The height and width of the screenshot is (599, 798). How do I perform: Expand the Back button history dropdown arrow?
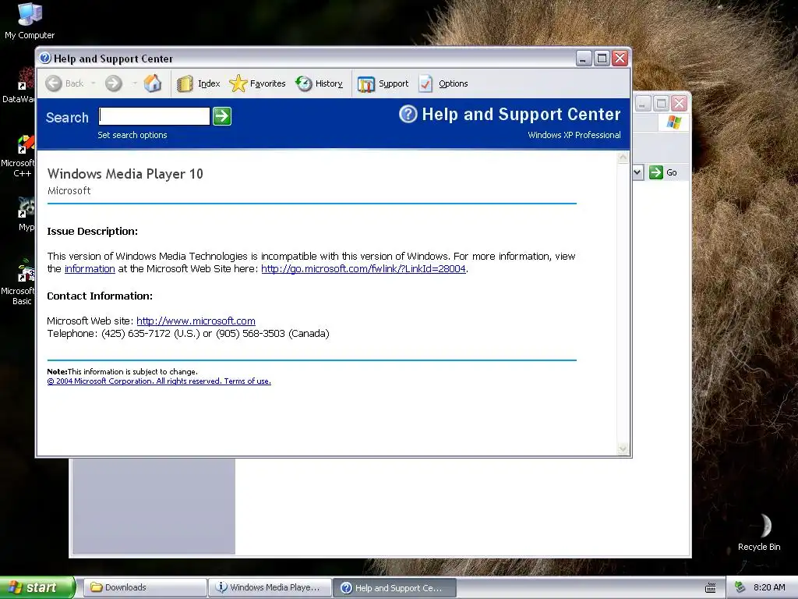pos(94,83)
